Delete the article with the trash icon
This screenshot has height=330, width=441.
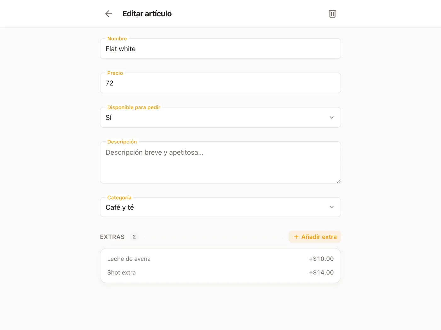point(332,14)
